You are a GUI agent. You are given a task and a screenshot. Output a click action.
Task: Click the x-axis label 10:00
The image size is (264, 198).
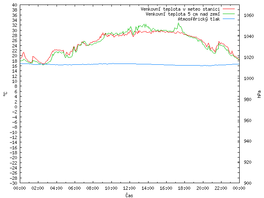pos(111,188)
